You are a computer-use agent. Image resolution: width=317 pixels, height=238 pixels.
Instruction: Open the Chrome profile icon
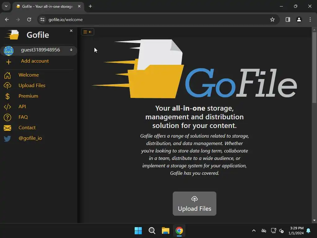tap(299, 20)
